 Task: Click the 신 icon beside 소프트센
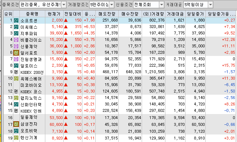(x=16, y=20)
